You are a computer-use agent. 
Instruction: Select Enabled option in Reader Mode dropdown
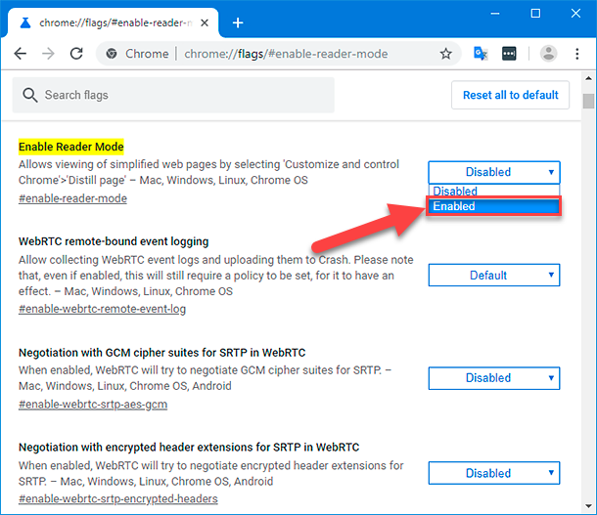click(493, 206)
